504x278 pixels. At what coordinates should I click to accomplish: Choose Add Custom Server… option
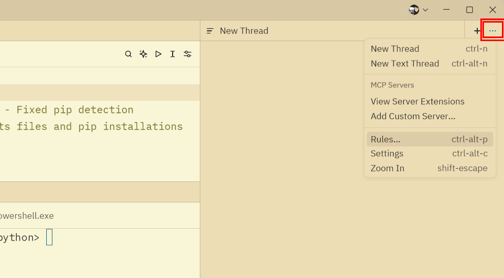click(x=430, y=116)
